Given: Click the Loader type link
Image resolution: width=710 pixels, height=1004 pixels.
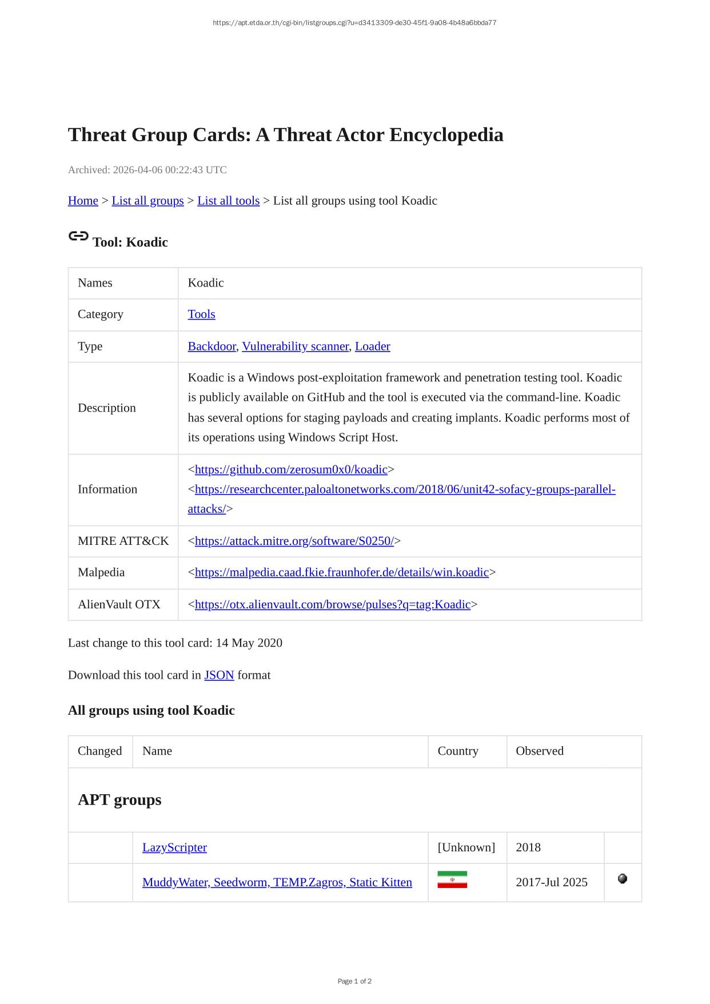Looking at the screenshot, I should click(372, 346).
